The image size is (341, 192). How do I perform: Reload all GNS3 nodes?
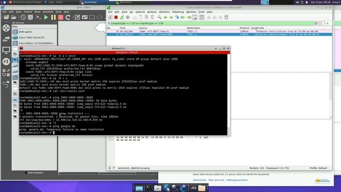click(68, 17)
